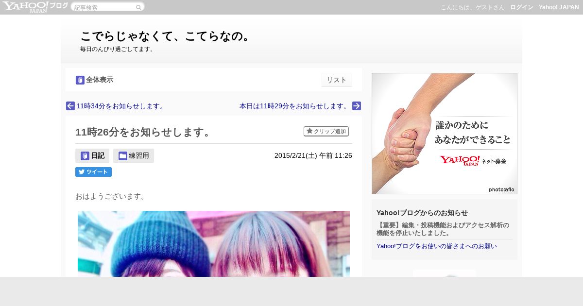Share via ツイート button
The image size is (583, 306).
(93, 172)
